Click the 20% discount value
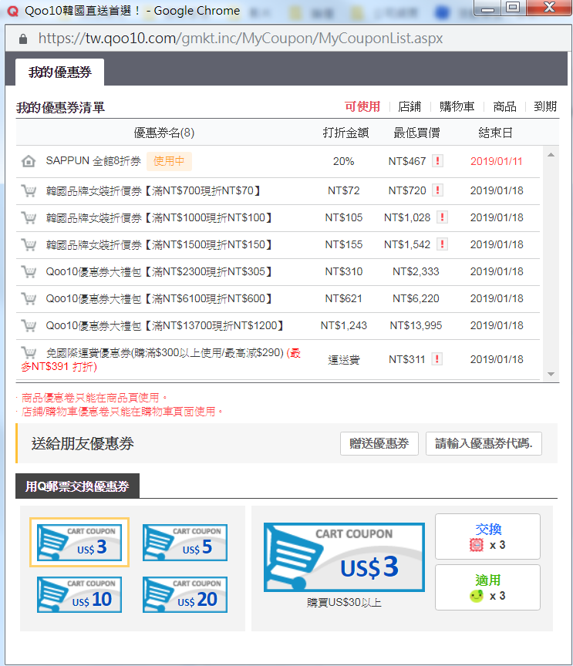 pos(343,161)
